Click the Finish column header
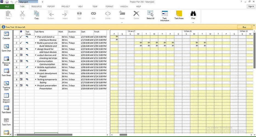This screenshot has height=137, width=256. coord(100,33)
